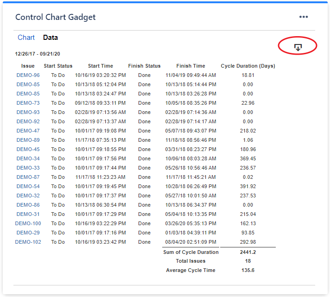Click the export data download icon

click(x=298, y=47)
